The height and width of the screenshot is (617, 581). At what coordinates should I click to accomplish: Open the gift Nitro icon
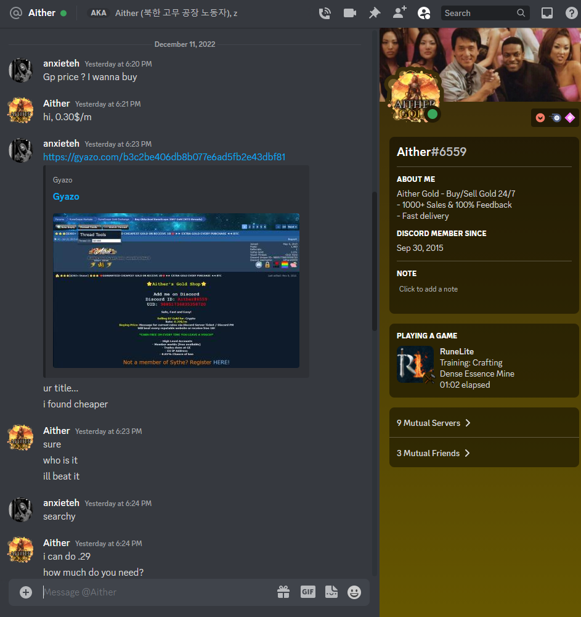(x=283, y=592)
